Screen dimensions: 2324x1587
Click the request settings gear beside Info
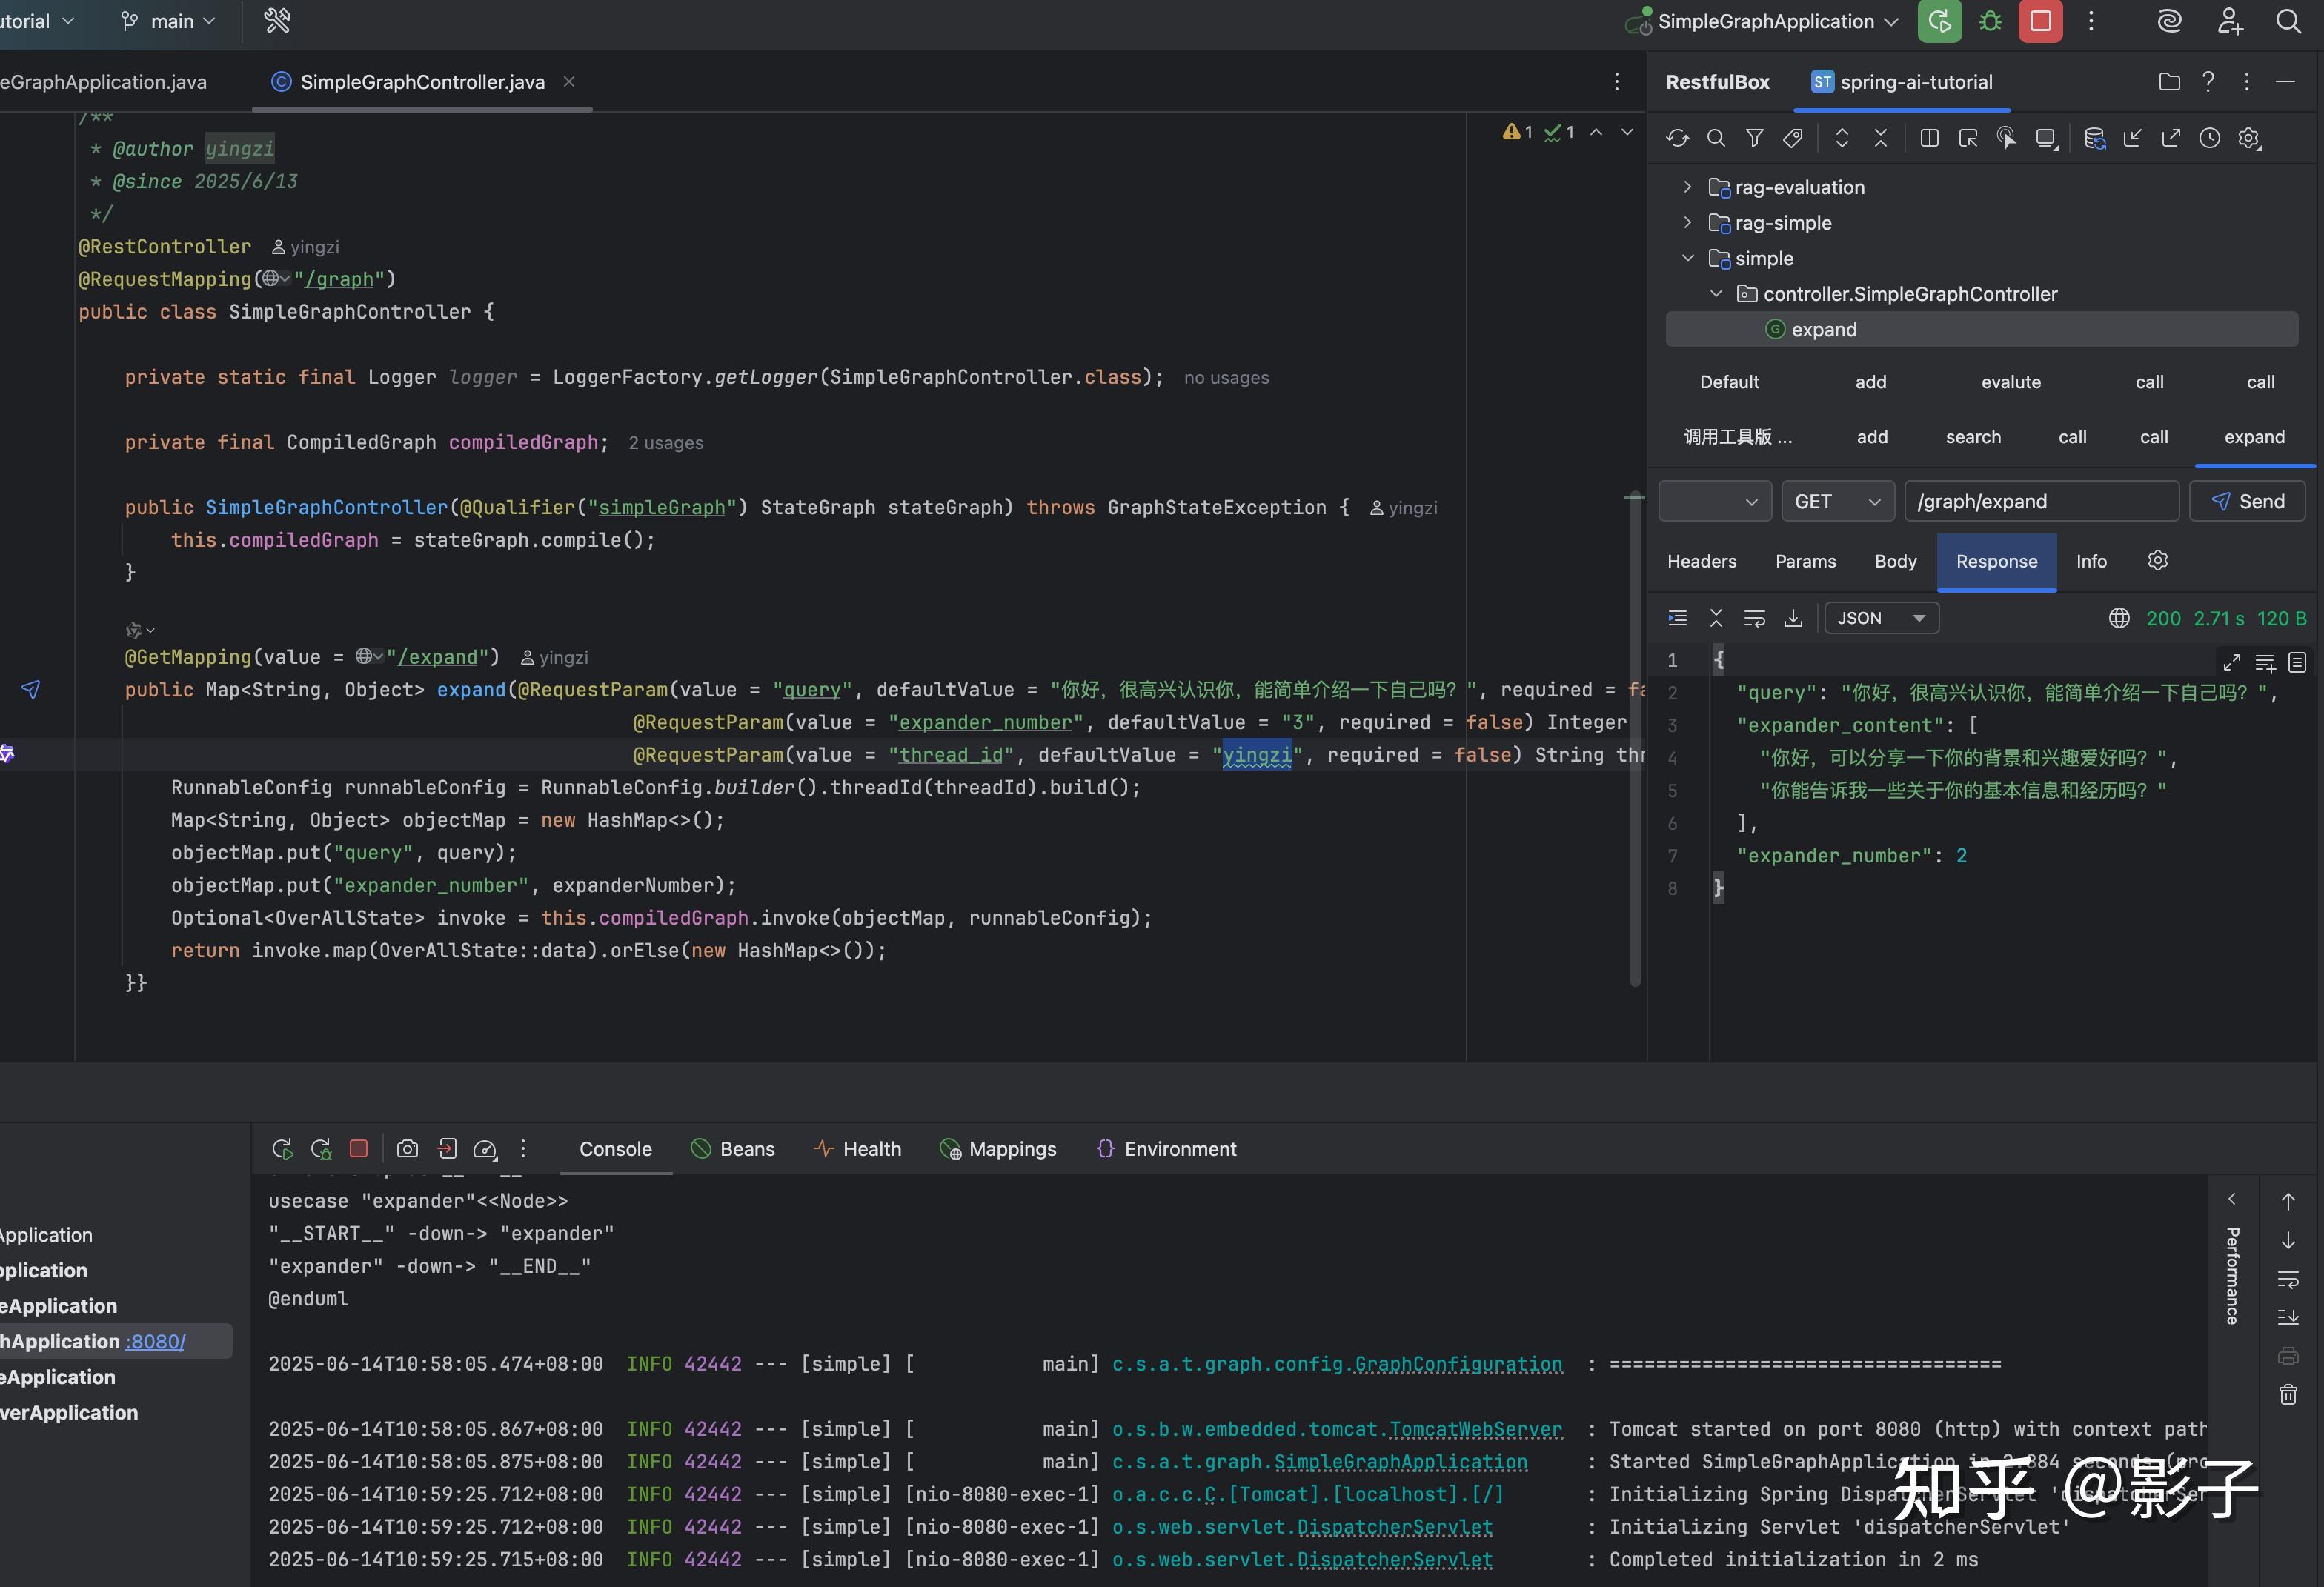[2157, 561]
